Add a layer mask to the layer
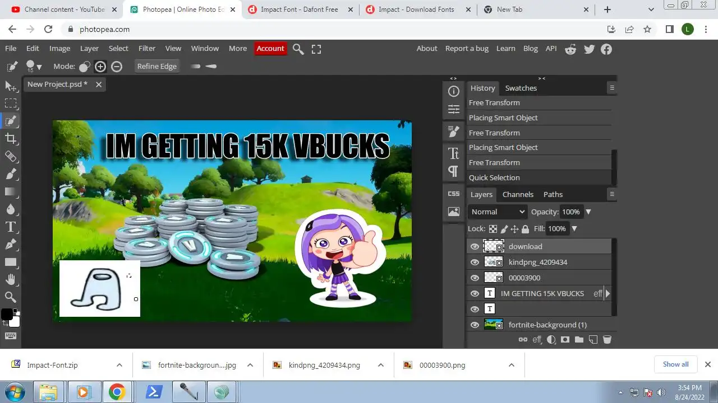718x403 pixels. tap(565, 339)
